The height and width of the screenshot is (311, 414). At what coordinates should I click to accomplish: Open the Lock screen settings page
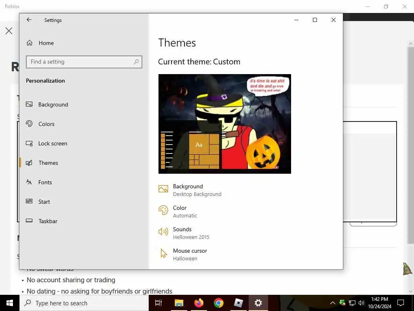tap(84, 143)
